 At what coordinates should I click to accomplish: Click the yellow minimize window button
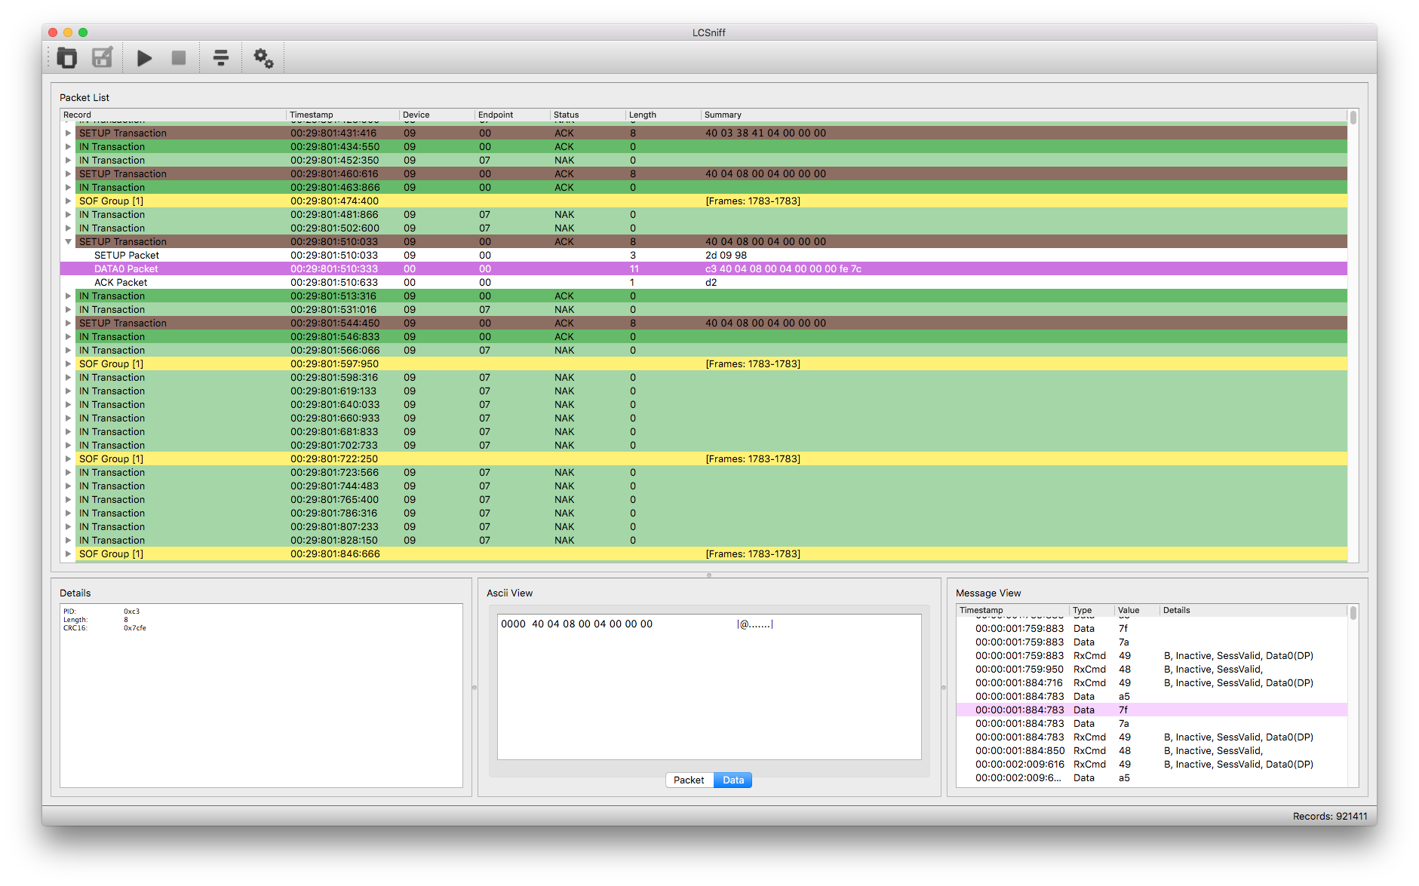[68, 32]
